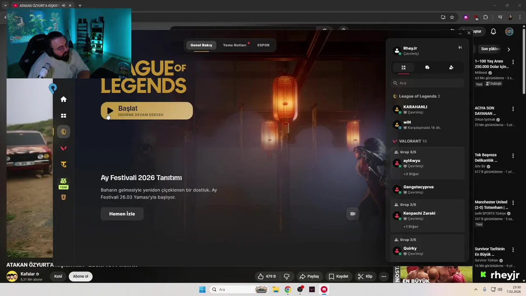Open more actions ellipsis under video
Screen dimensions: 526x296
pos(383,276)
